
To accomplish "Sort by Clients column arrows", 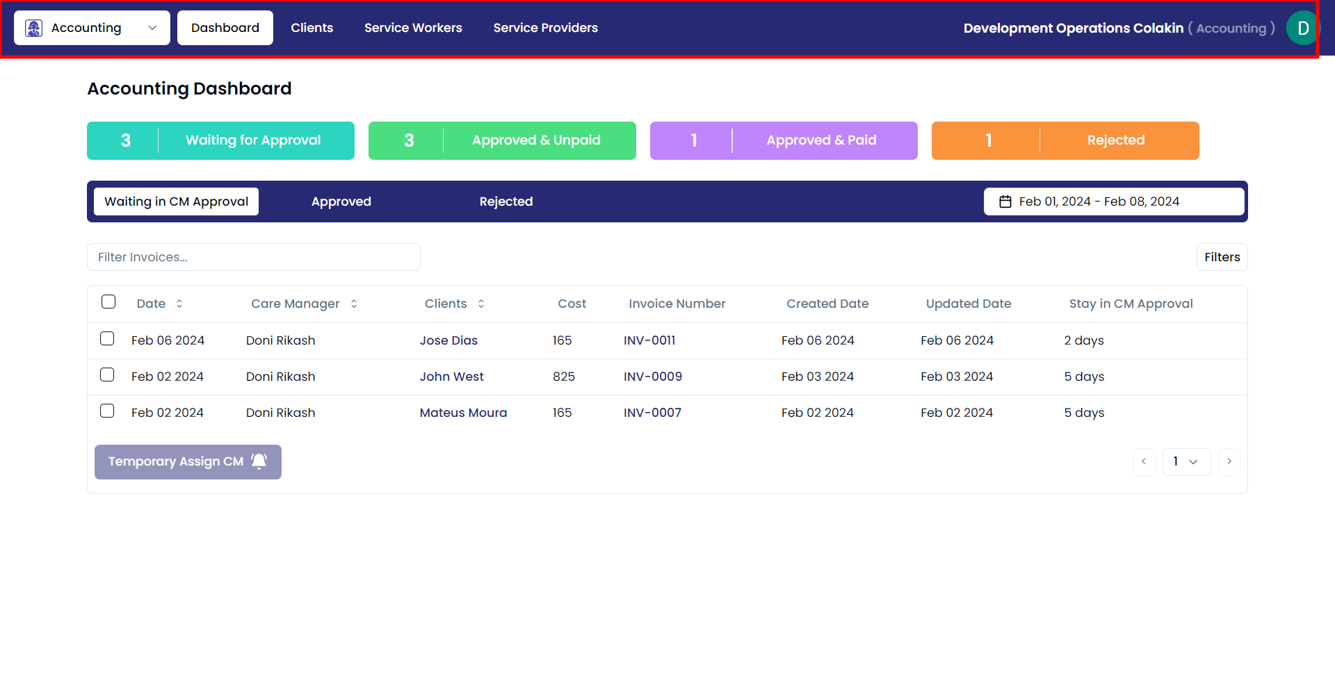I will point(481,304).
